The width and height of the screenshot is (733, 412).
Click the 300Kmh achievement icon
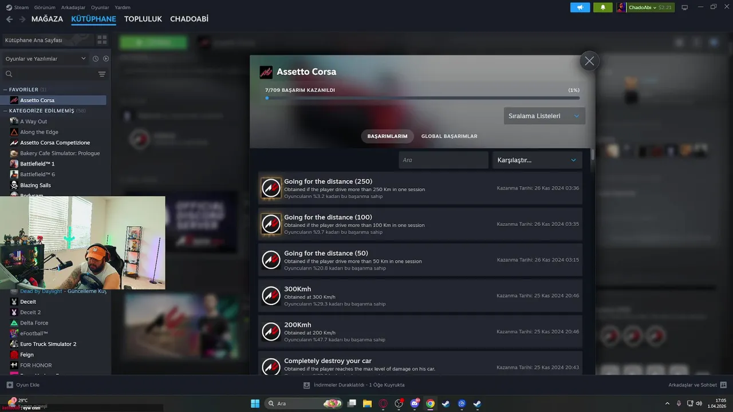[x=271, y=296]
